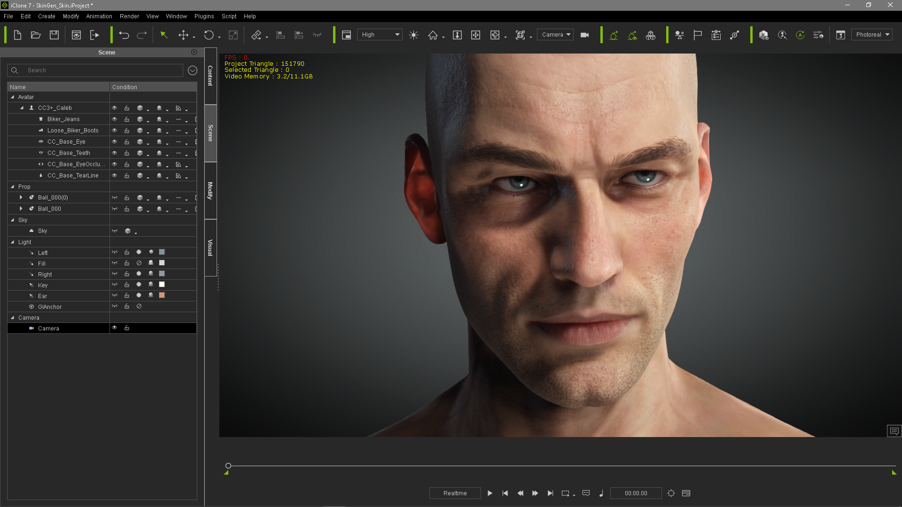Viewport: 902px width, 507px height.
Task: Open a project file via folder icon
Action: click(x=36, y=35)
